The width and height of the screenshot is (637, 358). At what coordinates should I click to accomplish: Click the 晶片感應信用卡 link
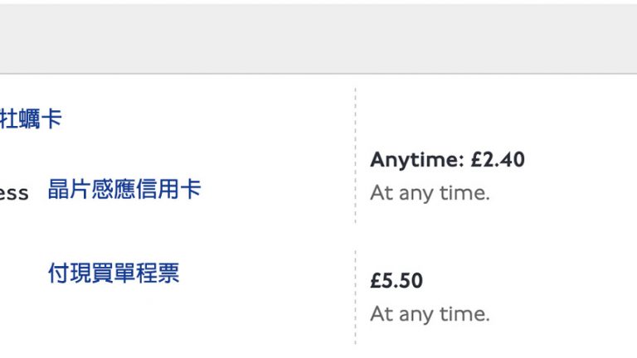coord(124,190)
